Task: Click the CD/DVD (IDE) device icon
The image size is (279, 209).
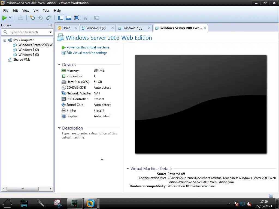Action: pyautogui.click(x=63, y=88)
